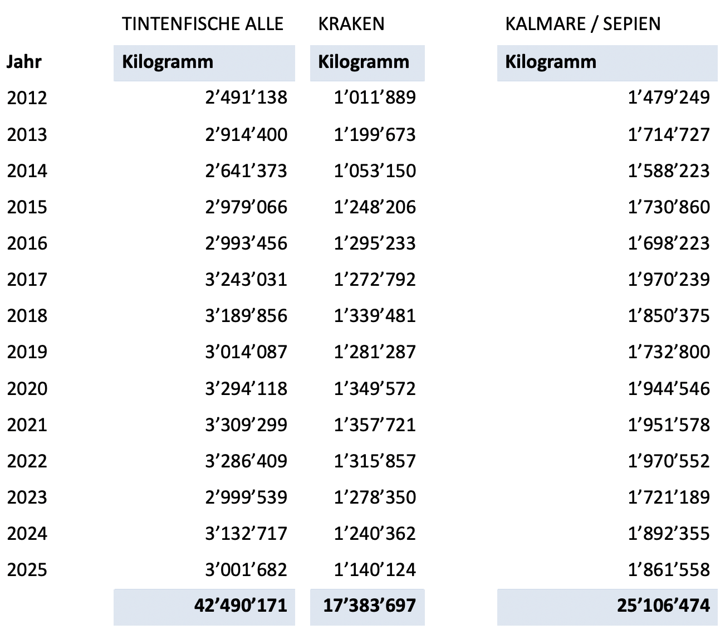Select the total 42'490'171 cell
725x634 pixels.
click(241, 606)
